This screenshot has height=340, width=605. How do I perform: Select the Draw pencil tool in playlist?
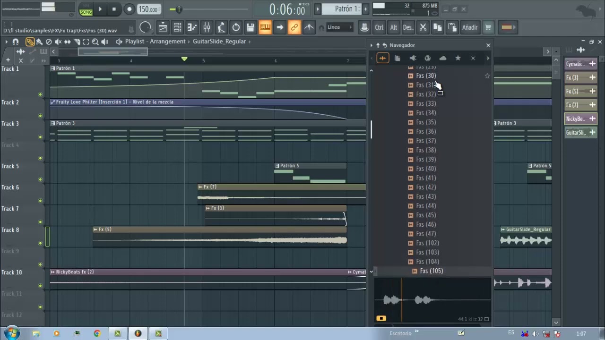pos(30,42)
